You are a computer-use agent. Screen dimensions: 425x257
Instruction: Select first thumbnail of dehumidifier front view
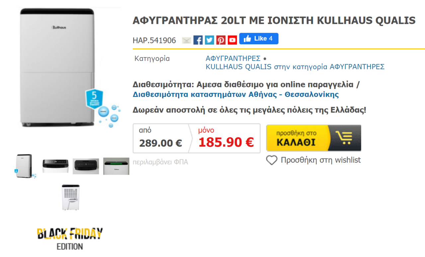pyautogui.click(x=25, y=166)
